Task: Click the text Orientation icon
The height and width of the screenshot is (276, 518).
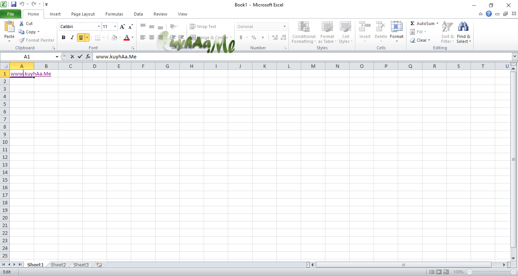Action: 173,27
